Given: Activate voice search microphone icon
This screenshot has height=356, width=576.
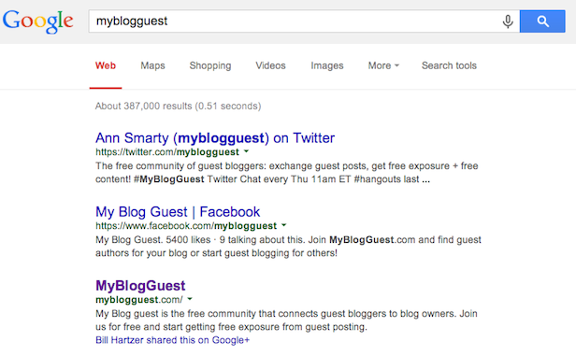Looking at the screenshot, I should click(508, 21).
